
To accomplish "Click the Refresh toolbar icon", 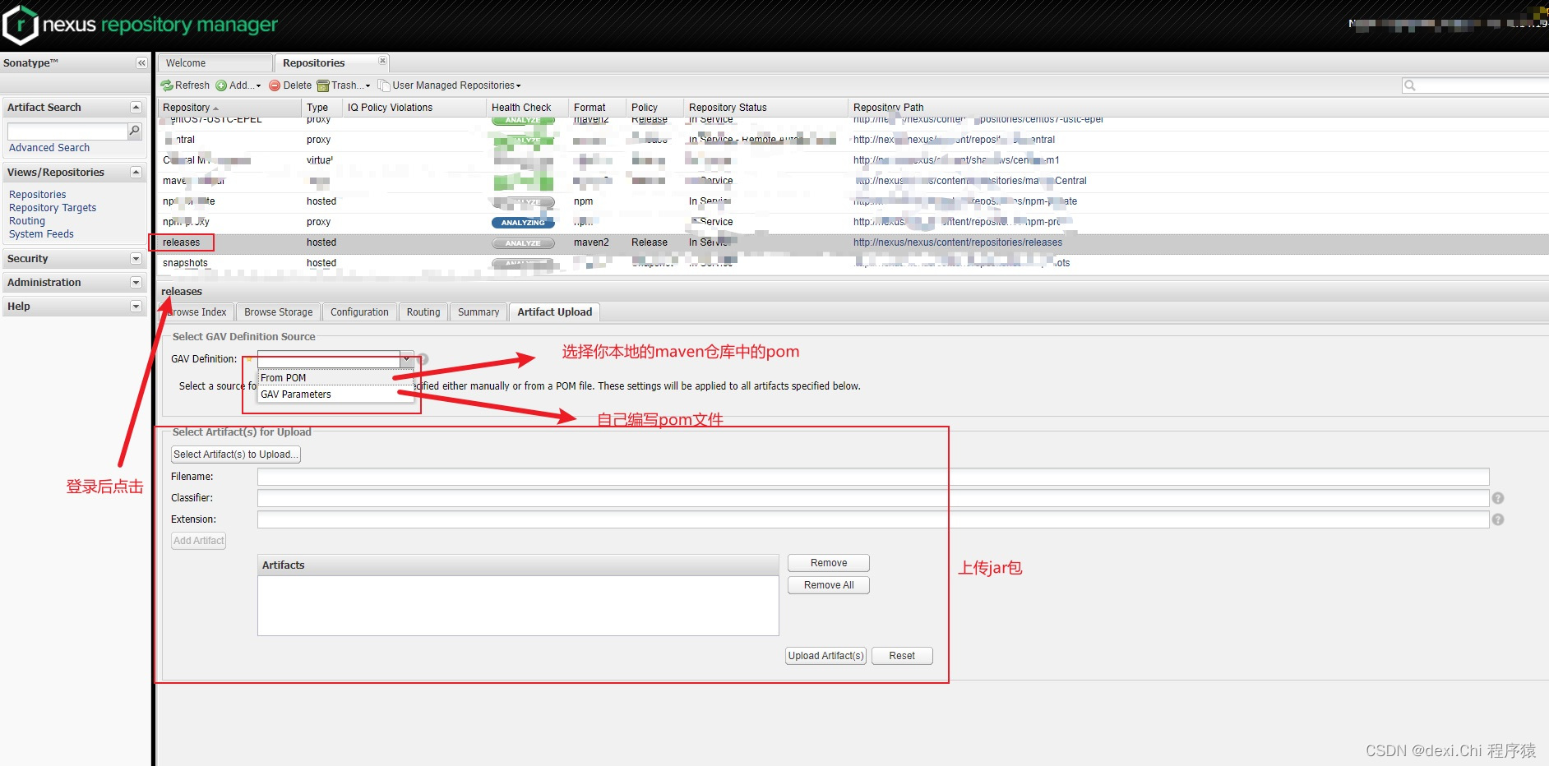I will coord(167,85).
